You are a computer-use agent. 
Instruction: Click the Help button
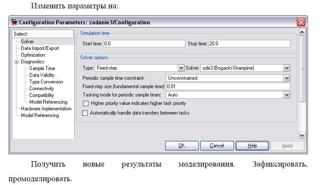(x=252, y=146)
